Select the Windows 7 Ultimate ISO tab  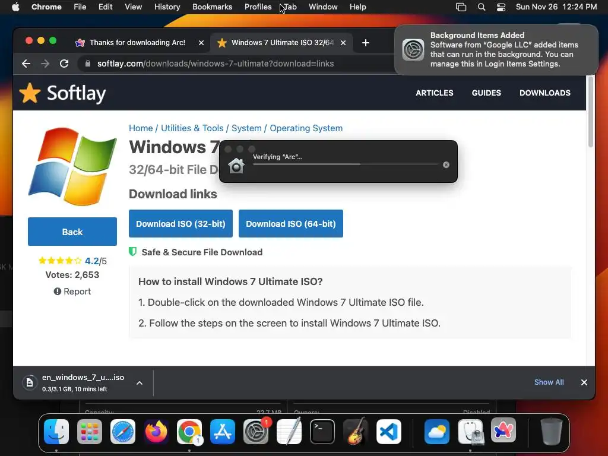282,43
